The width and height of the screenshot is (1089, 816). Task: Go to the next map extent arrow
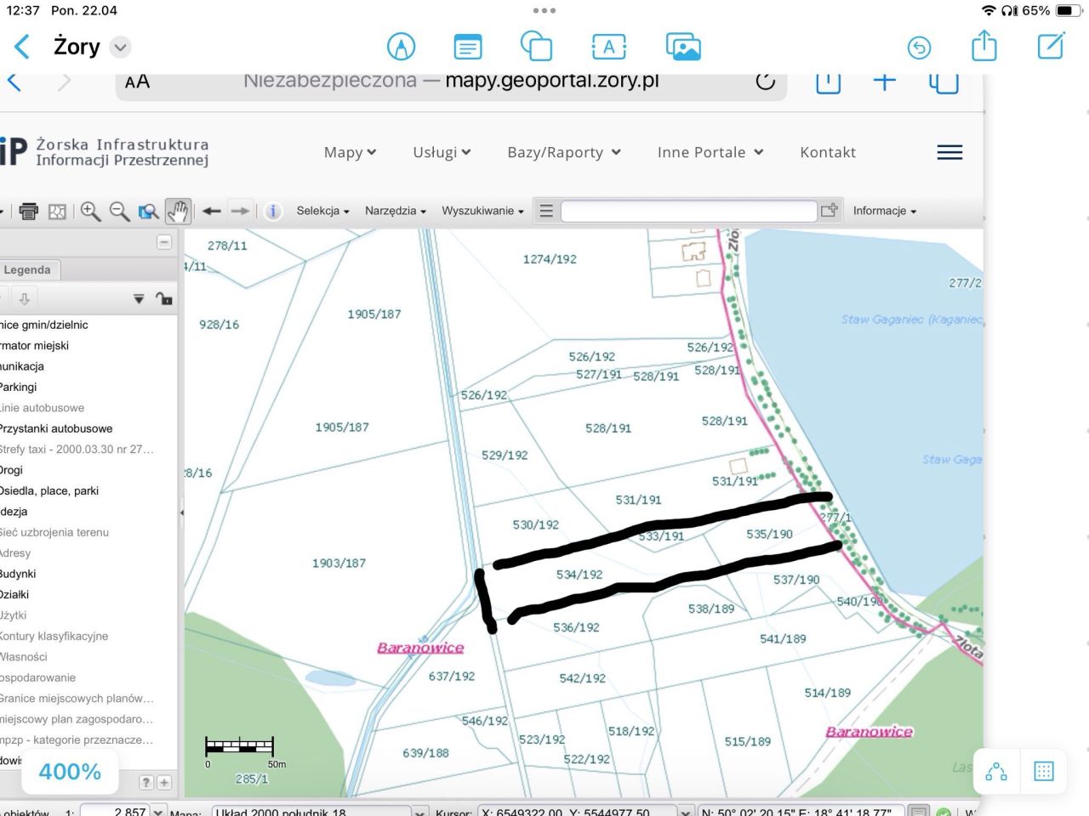coord(241,211)
